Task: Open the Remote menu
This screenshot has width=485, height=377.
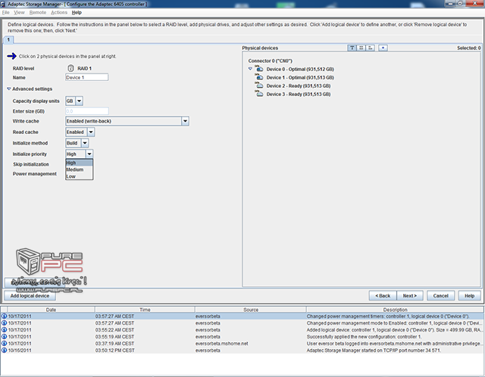Action: pyautogui.click(x=38, y=12)
